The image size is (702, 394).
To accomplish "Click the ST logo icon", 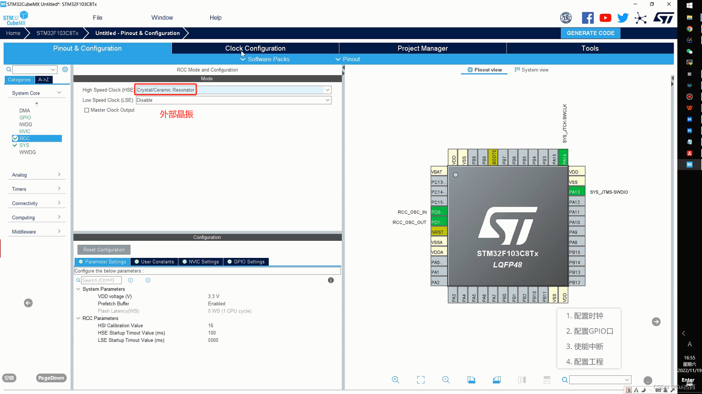I will click(x=663, y=18).
